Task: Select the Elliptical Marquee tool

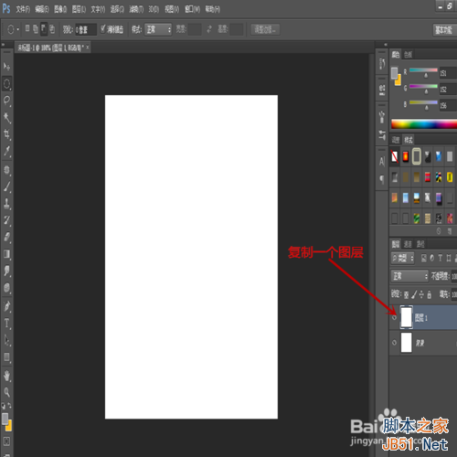Action: point(6,83)
